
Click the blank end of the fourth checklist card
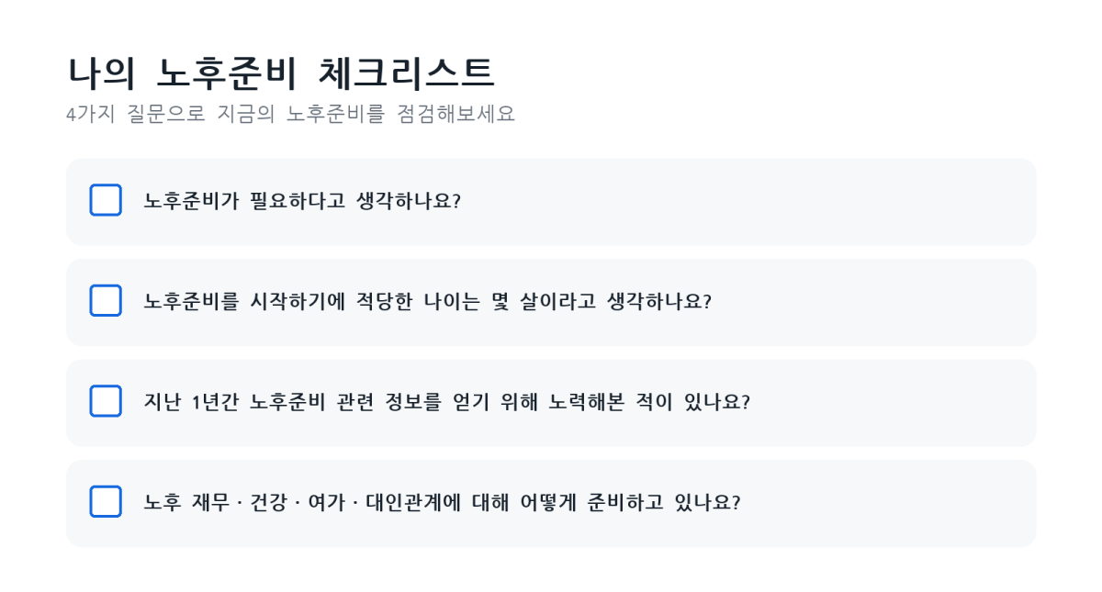[x=886, y=502]
